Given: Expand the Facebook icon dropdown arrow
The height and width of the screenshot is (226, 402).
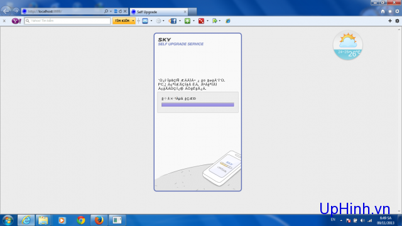Looking at the screenshot, I should [180, 21].
